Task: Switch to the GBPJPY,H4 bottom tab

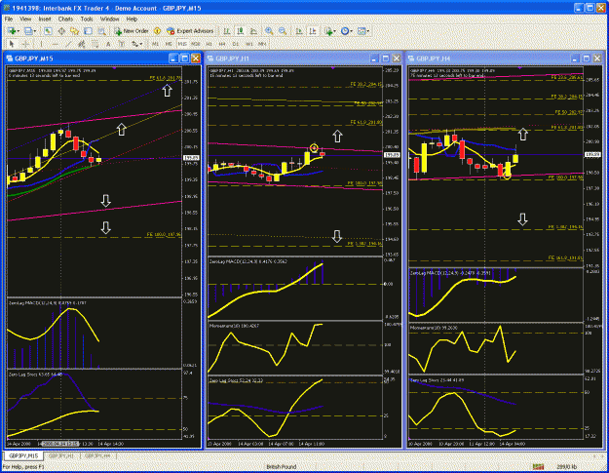Action: coord(97,455)
